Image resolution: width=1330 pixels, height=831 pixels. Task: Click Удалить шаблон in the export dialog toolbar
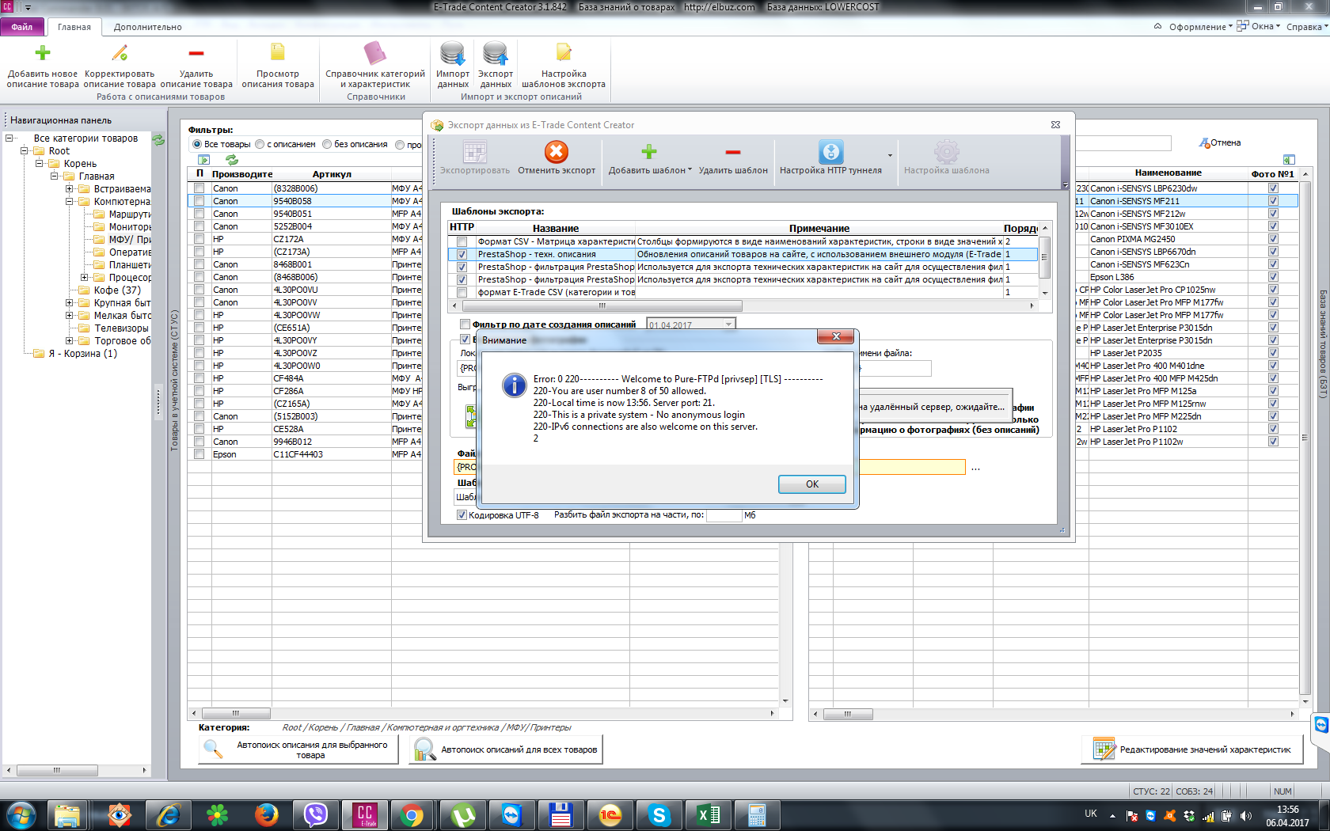point(733,157)
